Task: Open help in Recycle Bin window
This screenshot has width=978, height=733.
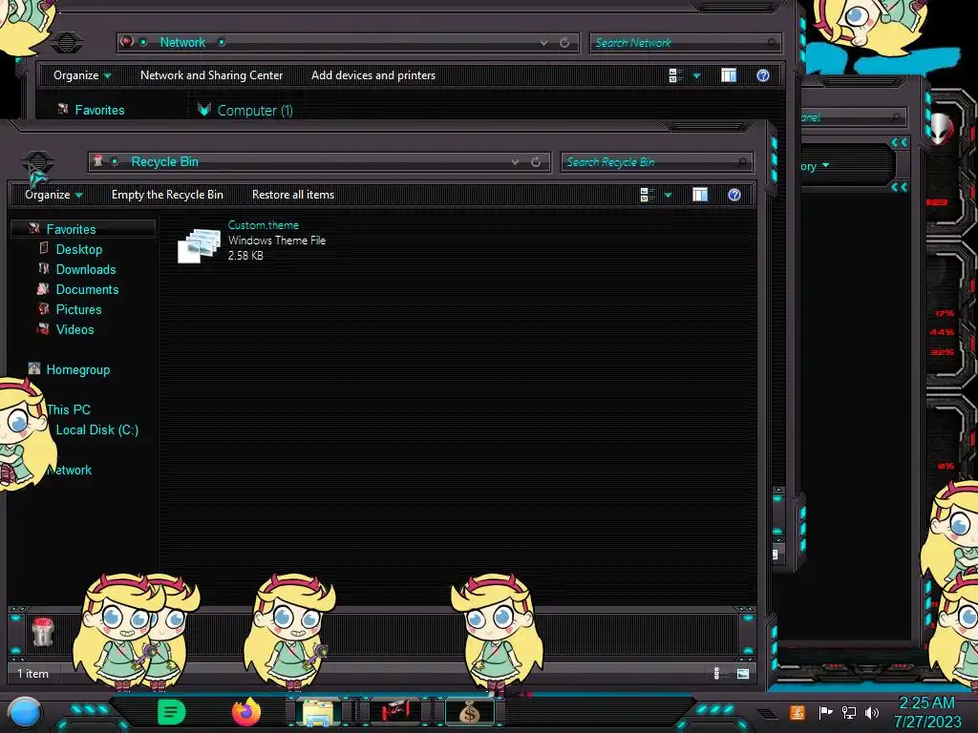Action: [x=734, y=195]
